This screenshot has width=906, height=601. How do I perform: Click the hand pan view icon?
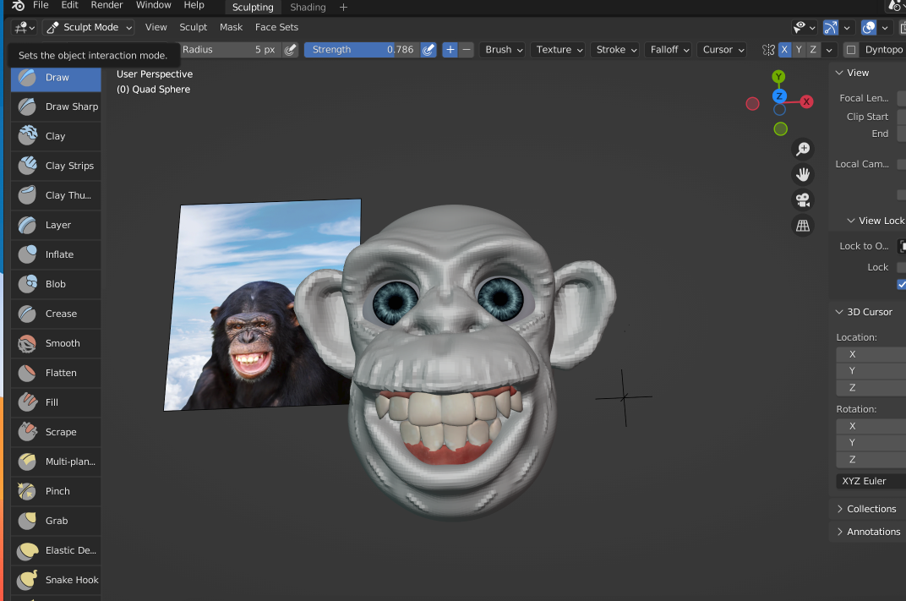(x=803, y=175)
